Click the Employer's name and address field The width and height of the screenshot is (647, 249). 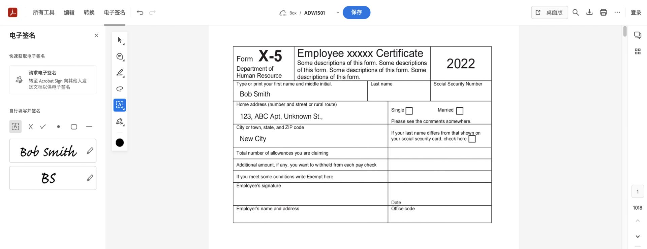pos(310,214)
